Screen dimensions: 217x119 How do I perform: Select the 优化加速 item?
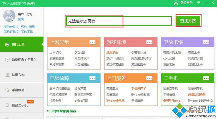click(x=169, y=58)
